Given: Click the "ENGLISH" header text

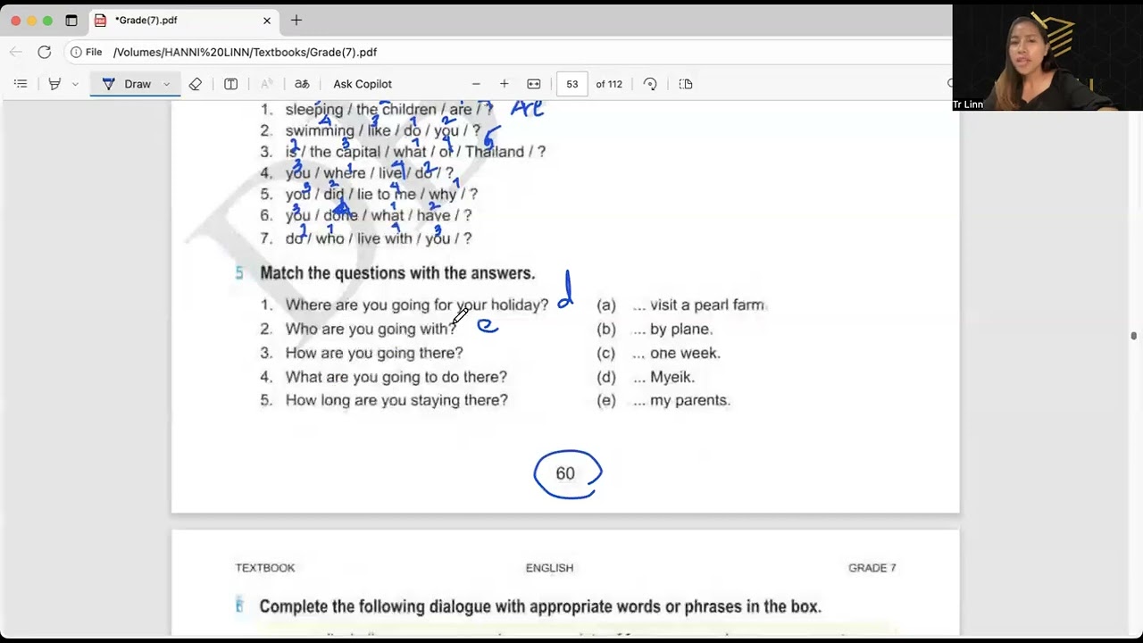Looking at the screenshot, I should tap(549, 568).
